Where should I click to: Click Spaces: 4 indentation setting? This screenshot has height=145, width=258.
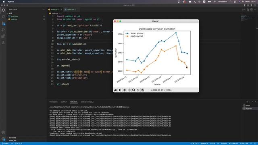pos(204,143)
